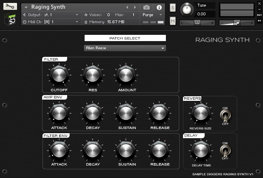Take a snapshot with the camera icon
Viewport: 263px width, 178px height.
click(146, 7)
